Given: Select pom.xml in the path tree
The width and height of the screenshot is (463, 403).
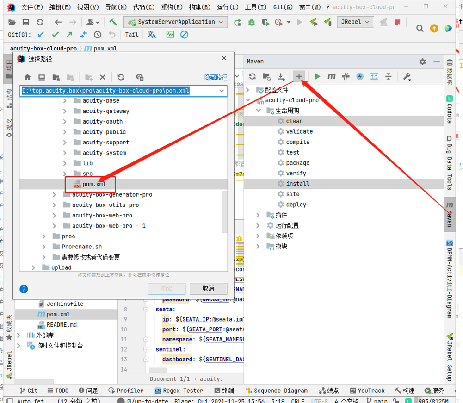Looking at the screenshot, I should pyautogui.click(x=94, y=184).
